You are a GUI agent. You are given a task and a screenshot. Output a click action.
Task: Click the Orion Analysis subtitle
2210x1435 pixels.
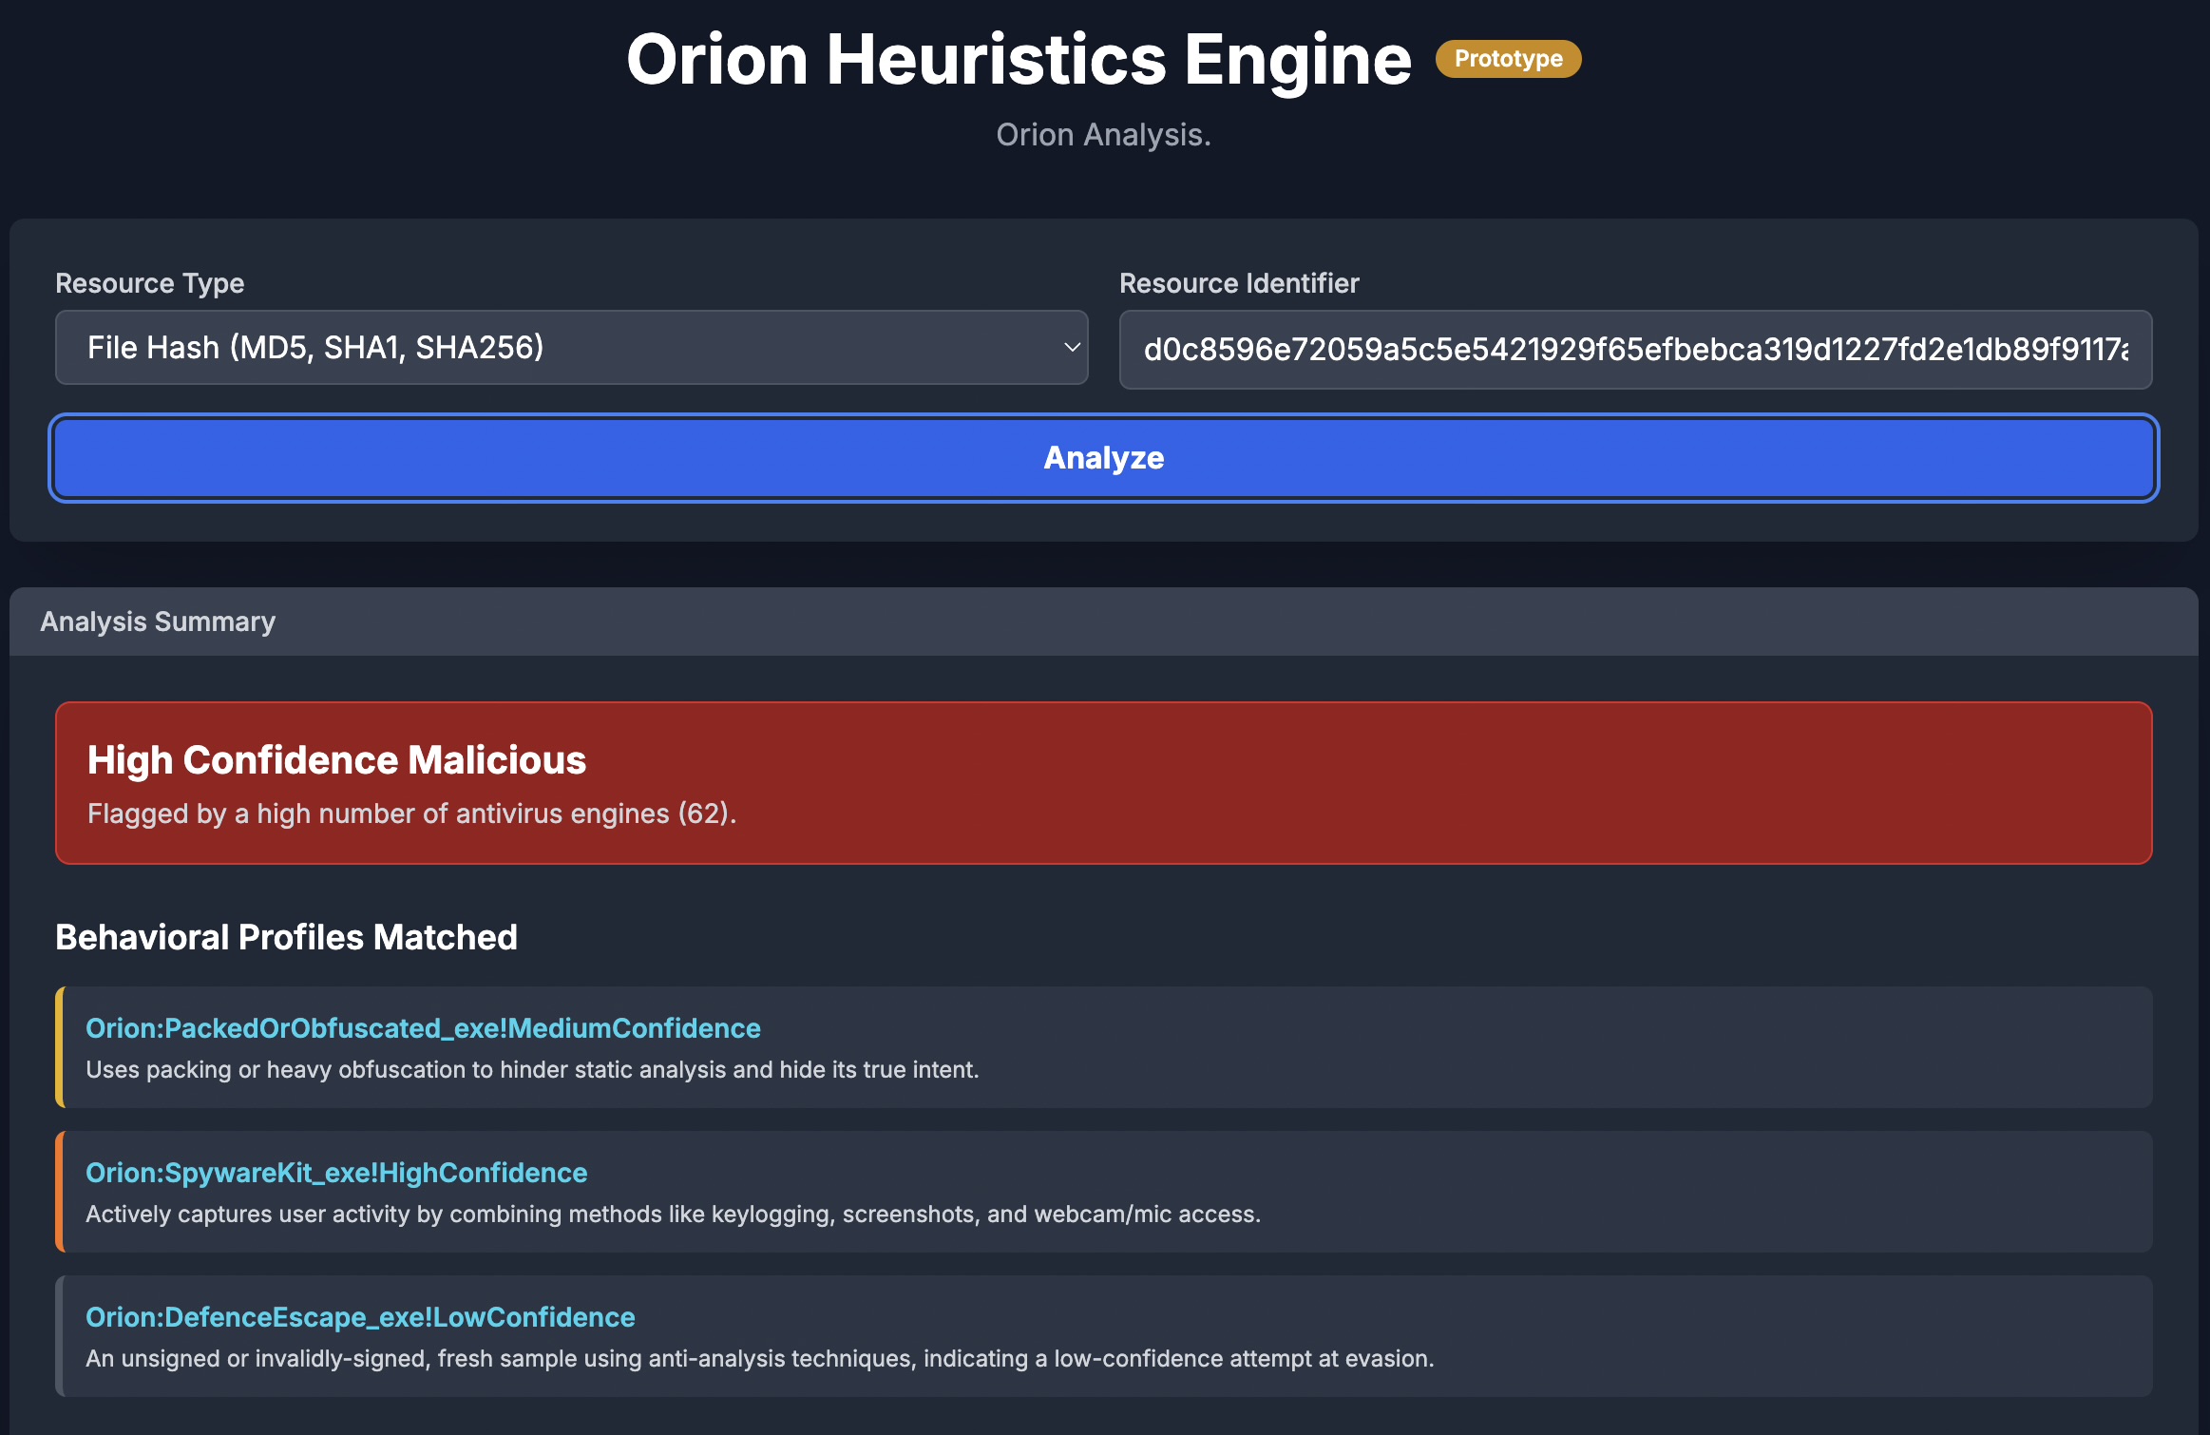click(x=1103, y=135)
